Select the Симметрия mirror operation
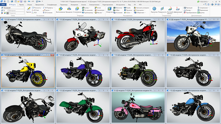 point(99,10)
